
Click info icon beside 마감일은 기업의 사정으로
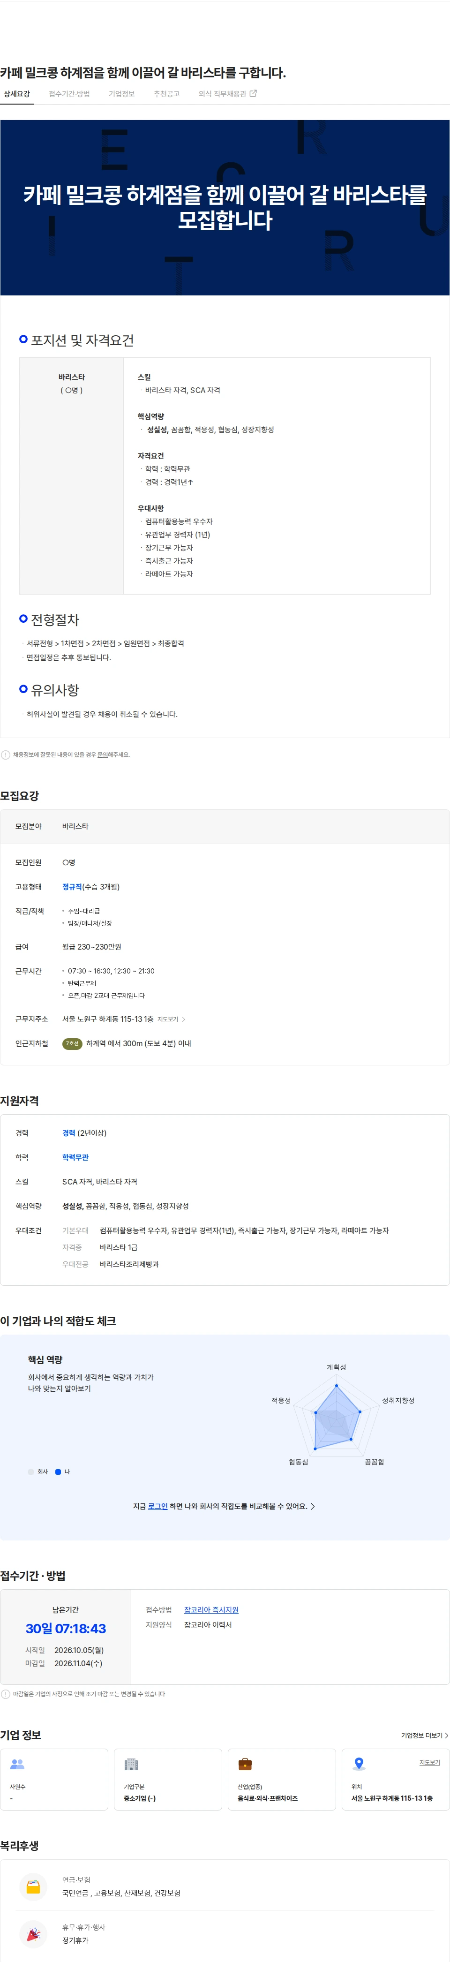point(5,1694)
